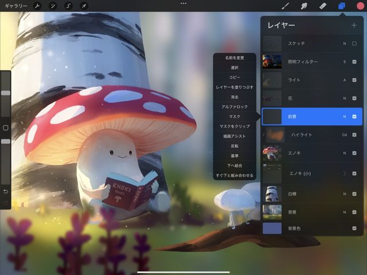367x275 pixels.
Task: Select the Brush tool
Action: pyautogui.click(x=286, y=6)
